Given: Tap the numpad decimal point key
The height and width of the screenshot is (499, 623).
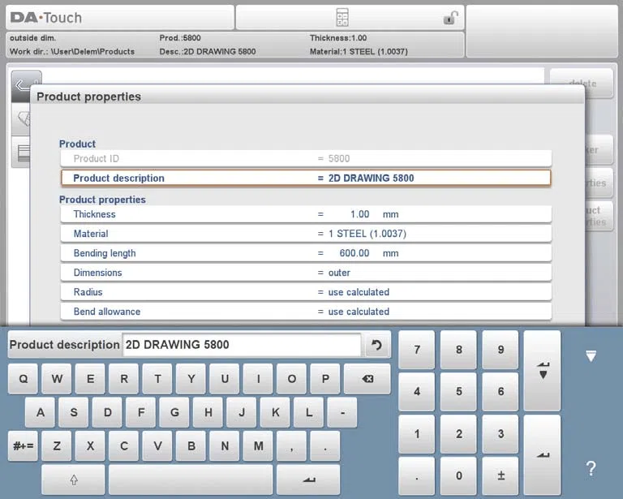Looking at the screenshot, I should click(x=416, y=475).
